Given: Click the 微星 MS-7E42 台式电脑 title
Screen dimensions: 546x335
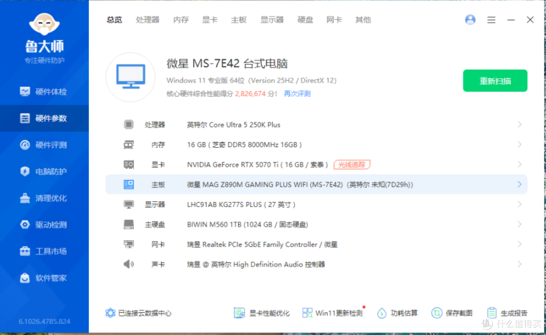Looking at the screenshot, I should pyautogui.click(x=227, y=64).
